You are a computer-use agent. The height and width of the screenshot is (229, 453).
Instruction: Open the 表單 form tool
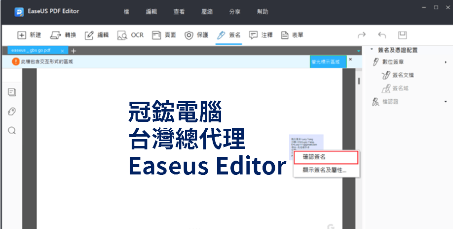292,35
